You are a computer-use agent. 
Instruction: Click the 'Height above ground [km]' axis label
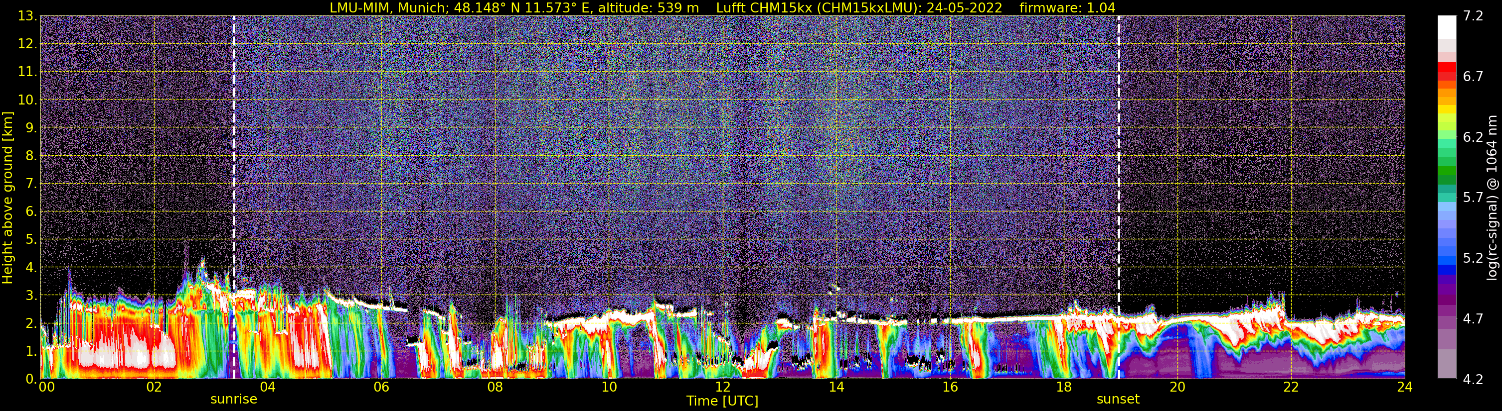coord(7,198)
